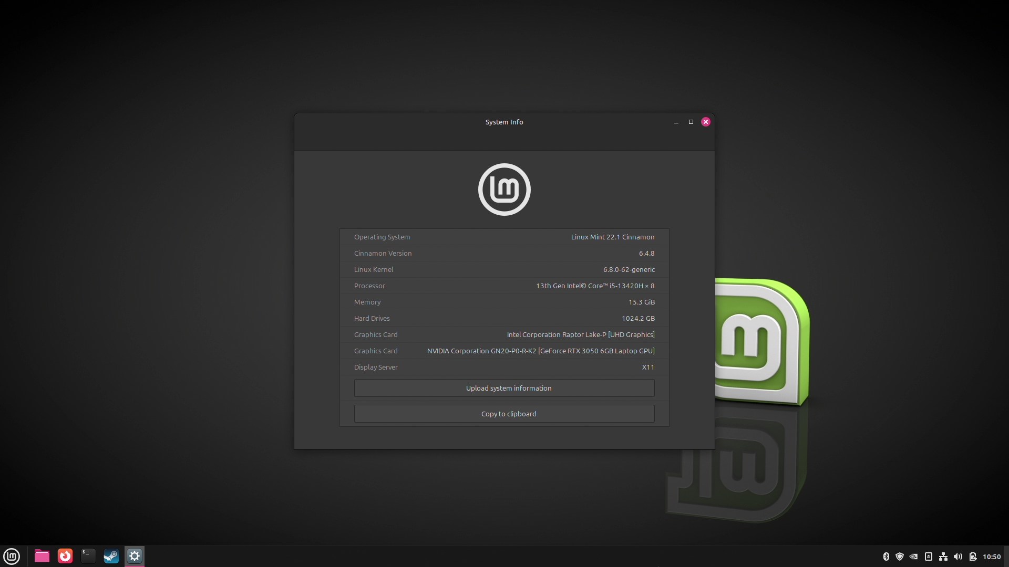Click the 'Linux Kernel' label
The height and width of the screenshot is (567, 1009).
point(374,269)
